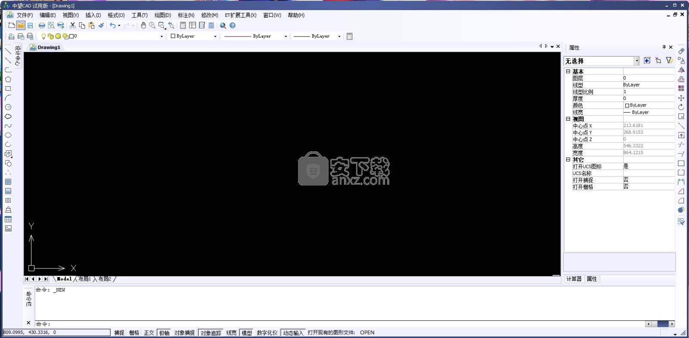Toggle 正交 ortho mode in status bar
689x338 pixels.
149,333
